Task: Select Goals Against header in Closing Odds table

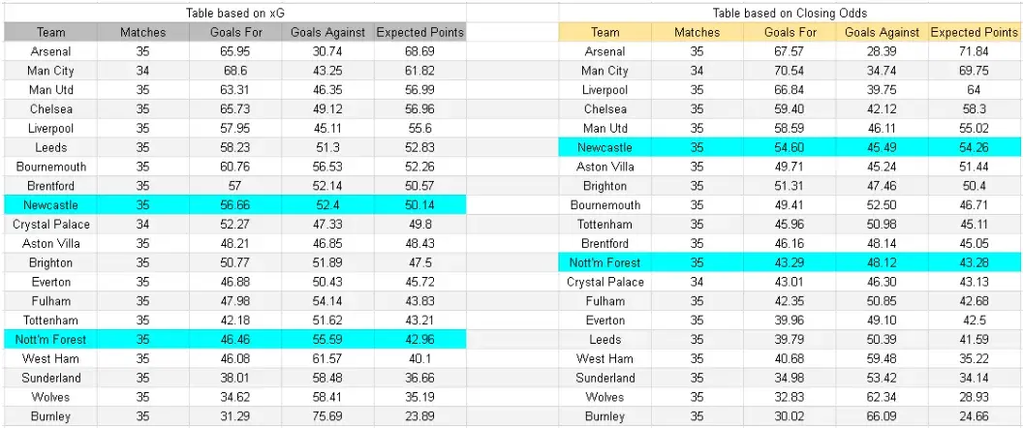Action: pos(883,32)
